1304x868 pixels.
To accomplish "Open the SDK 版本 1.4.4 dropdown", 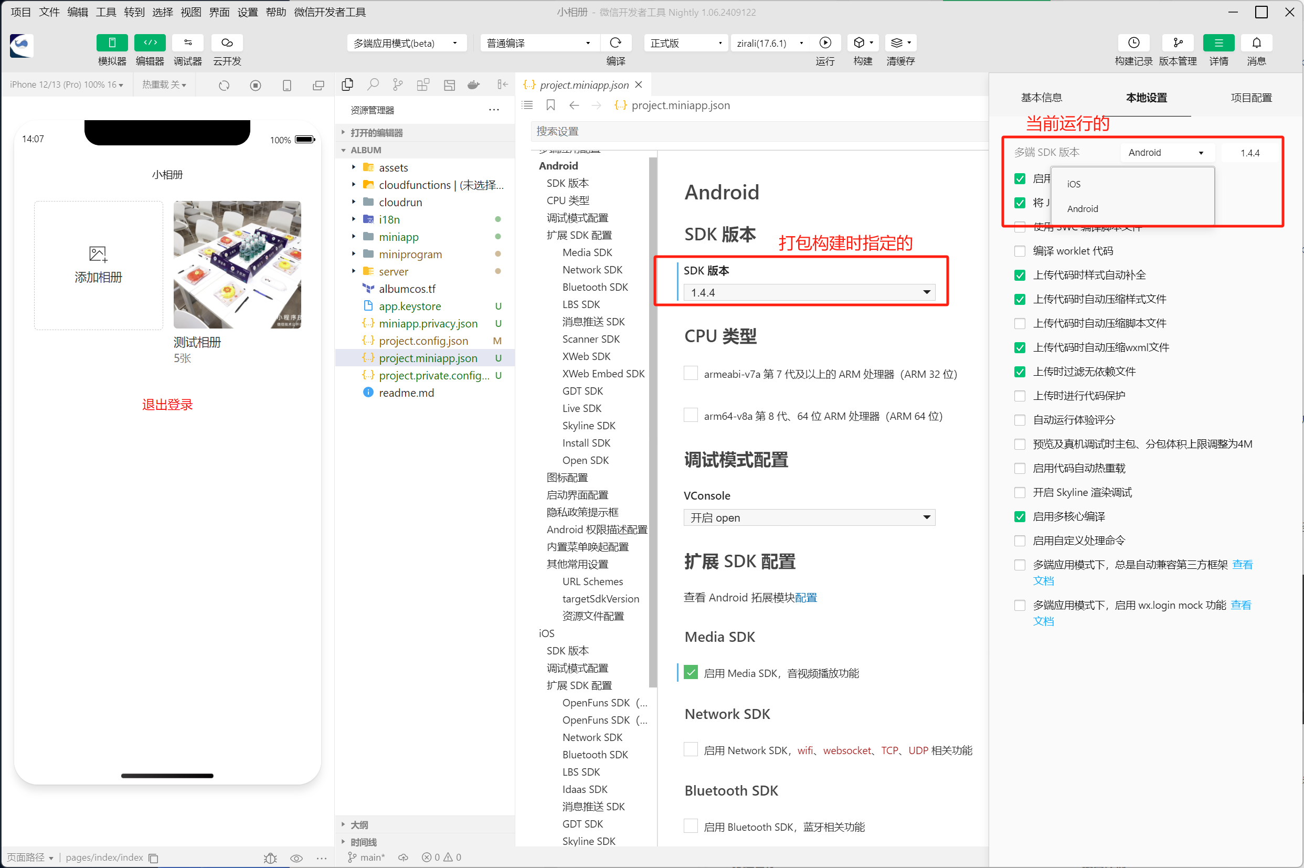I will (x=809, y=292).
